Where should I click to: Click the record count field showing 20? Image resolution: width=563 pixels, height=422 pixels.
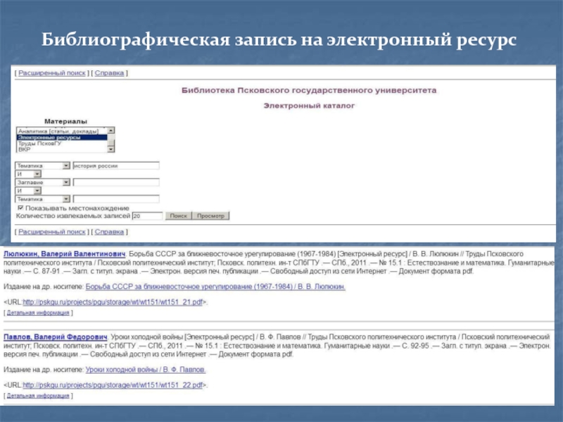click(x=147, y=216)
